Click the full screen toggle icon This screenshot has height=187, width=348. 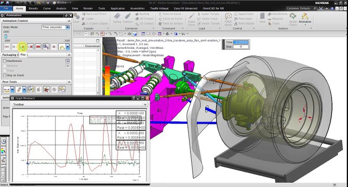tap(321, 8)
